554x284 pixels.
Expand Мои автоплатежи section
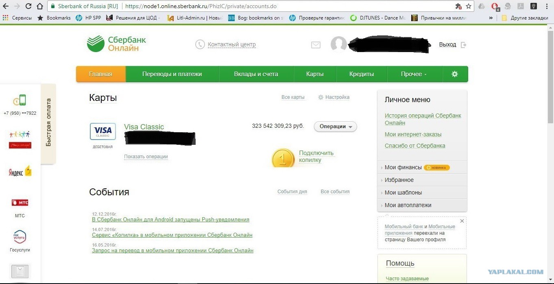[422, 205]
